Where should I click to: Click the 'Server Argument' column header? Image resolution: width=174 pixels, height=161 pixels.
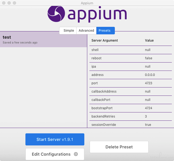[104, 41]
